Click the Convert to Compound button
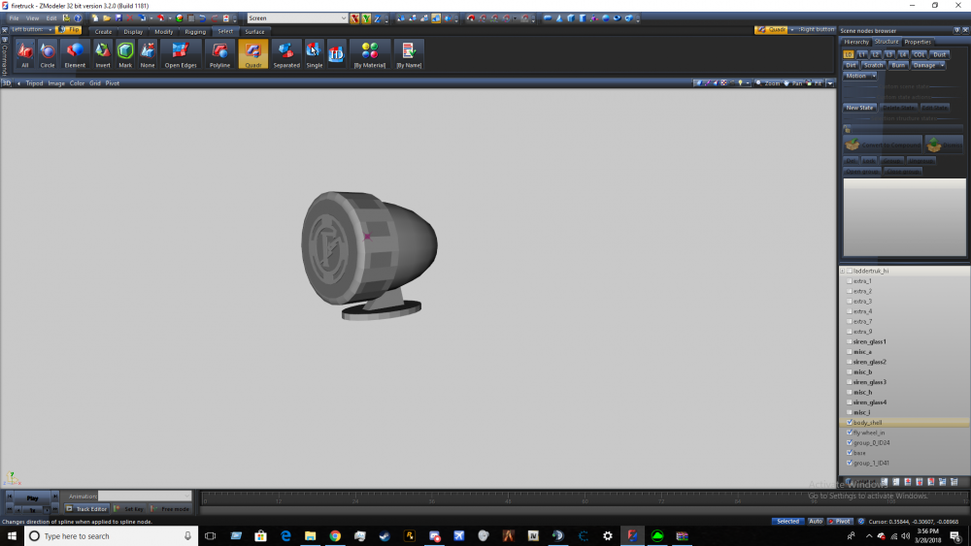This screenshot has height=546, width=971. (883, 145)
